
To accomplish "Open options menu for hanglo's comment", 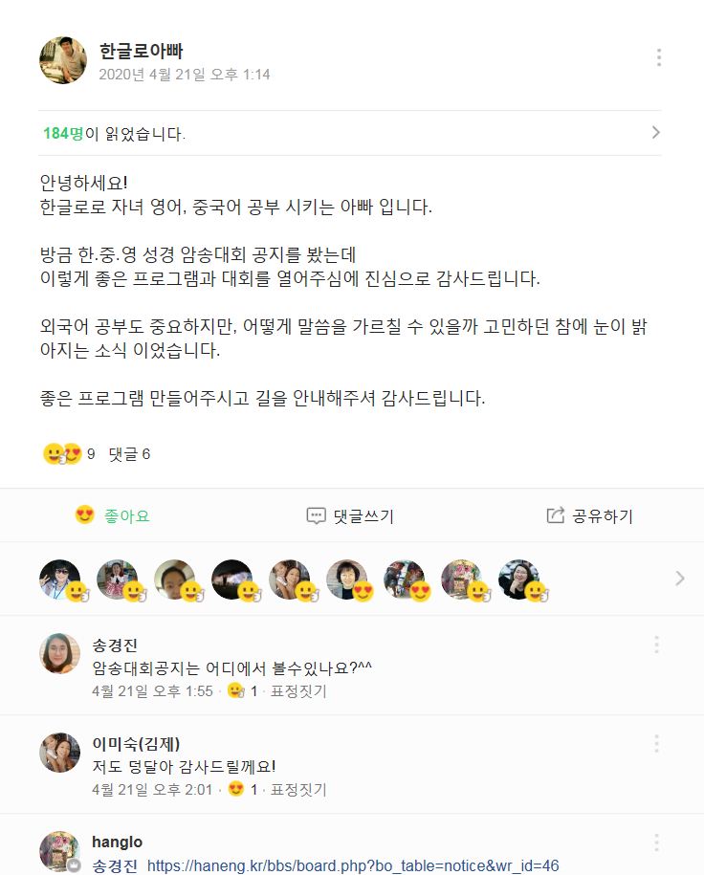I will (x=656, y=842).
